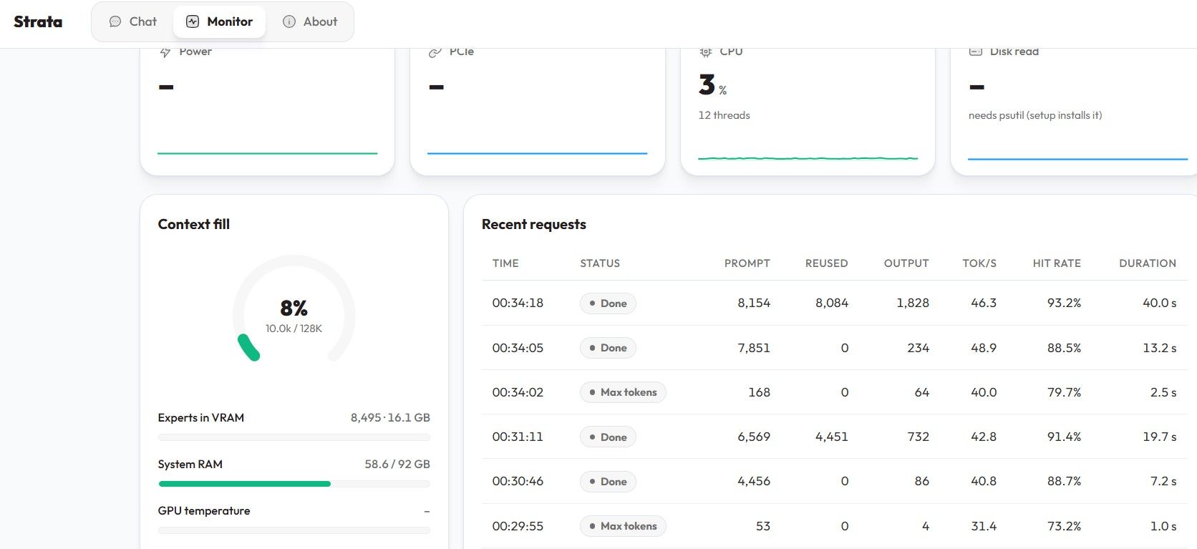Click the Done badge for 00:31:11
This screenshot has height=549, width=1197.
coord(608,437)
